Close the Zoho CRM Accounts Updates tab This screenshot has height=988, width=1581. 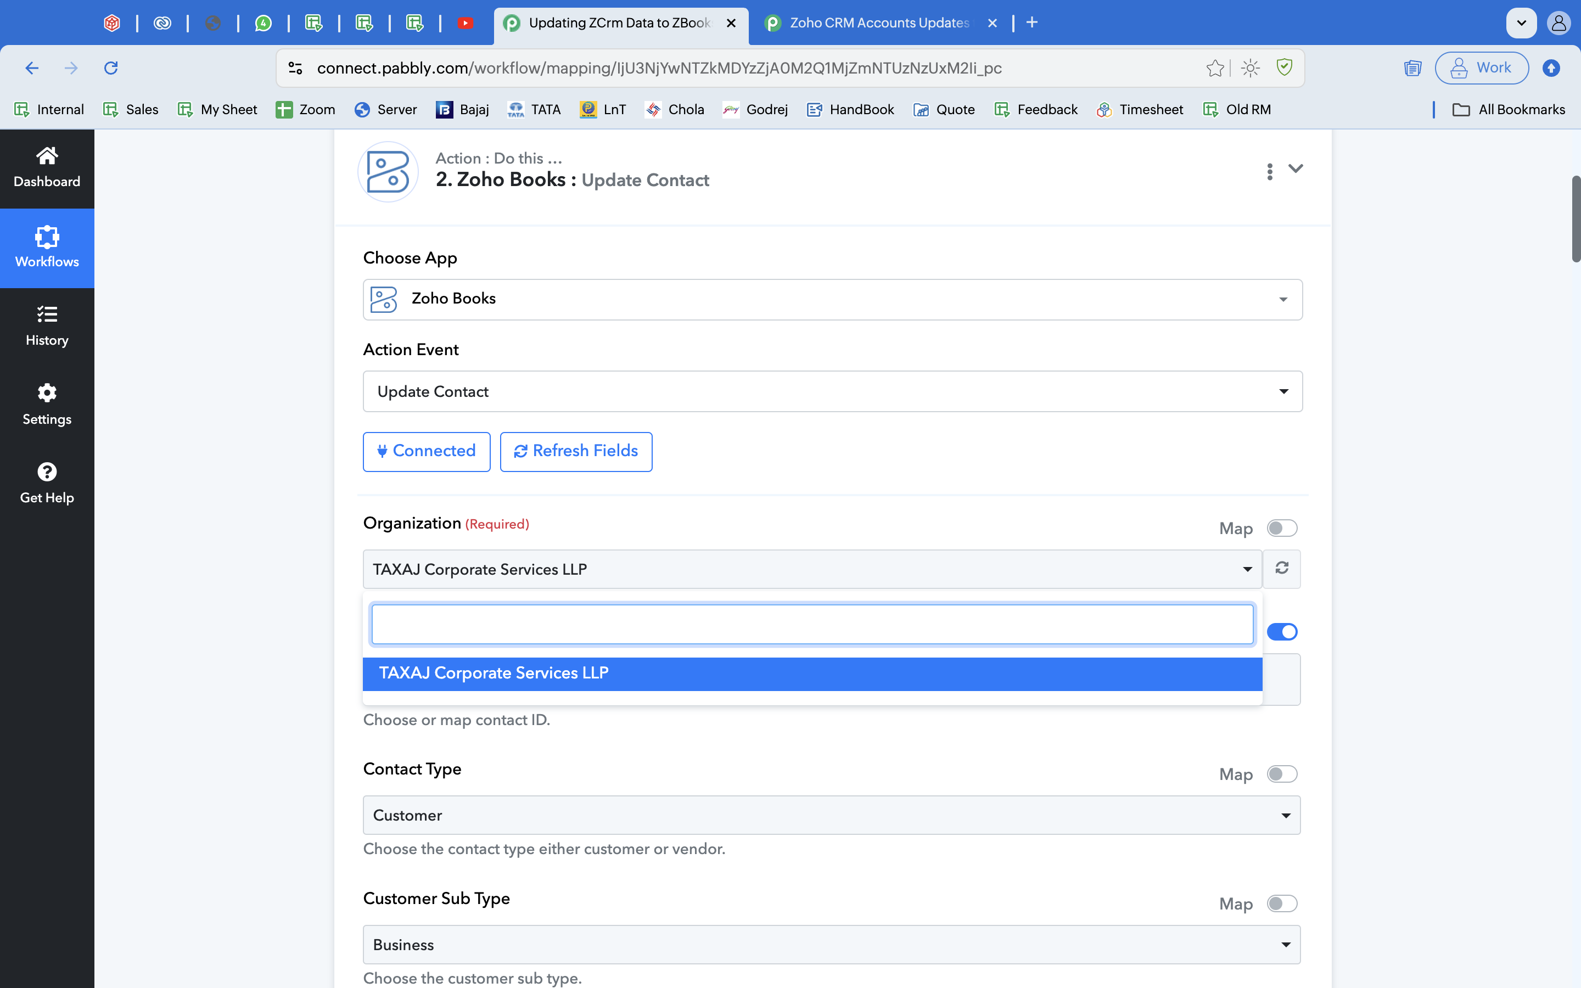(993, 23)
